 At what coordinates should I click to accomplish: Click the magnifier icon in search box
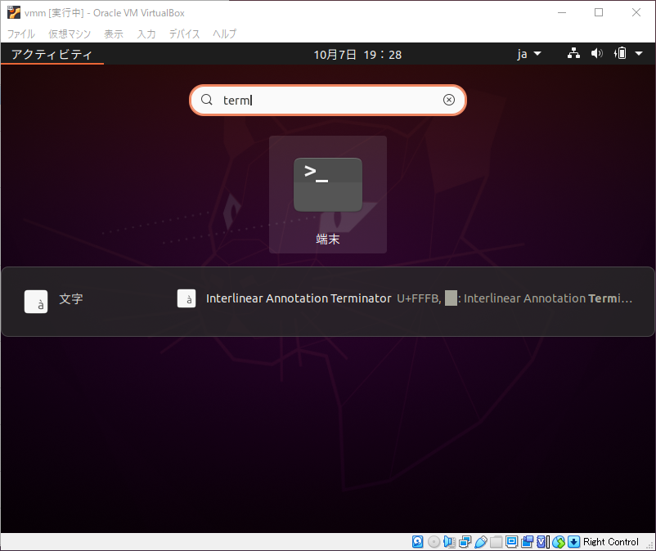click(x=207, y=100)
